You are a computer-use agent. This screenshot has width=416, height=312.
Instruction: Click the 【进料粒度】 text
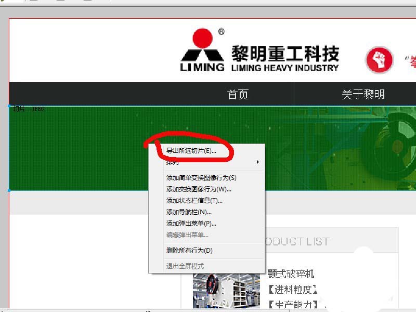293,289
